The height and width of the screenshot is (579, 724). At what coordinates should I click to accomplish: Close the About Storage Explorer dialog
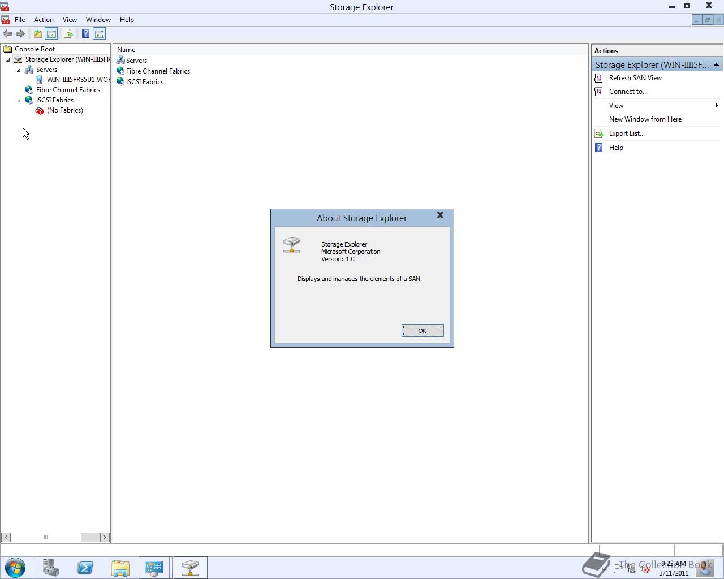pos(440,215)
